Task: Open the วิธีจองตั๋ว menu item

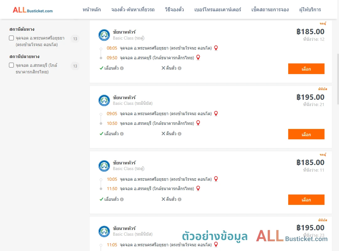Action: click(x=174, y=9)
